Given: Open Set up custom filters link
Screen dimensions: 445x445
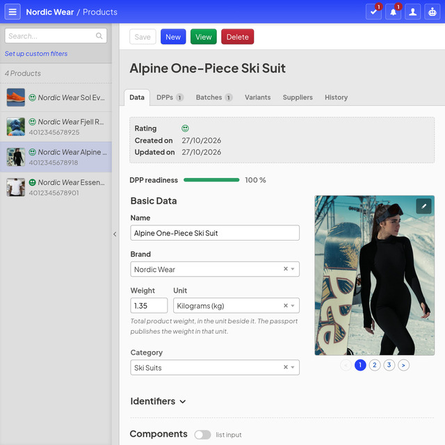Looking at the screenshot, I should pos(36,54).
